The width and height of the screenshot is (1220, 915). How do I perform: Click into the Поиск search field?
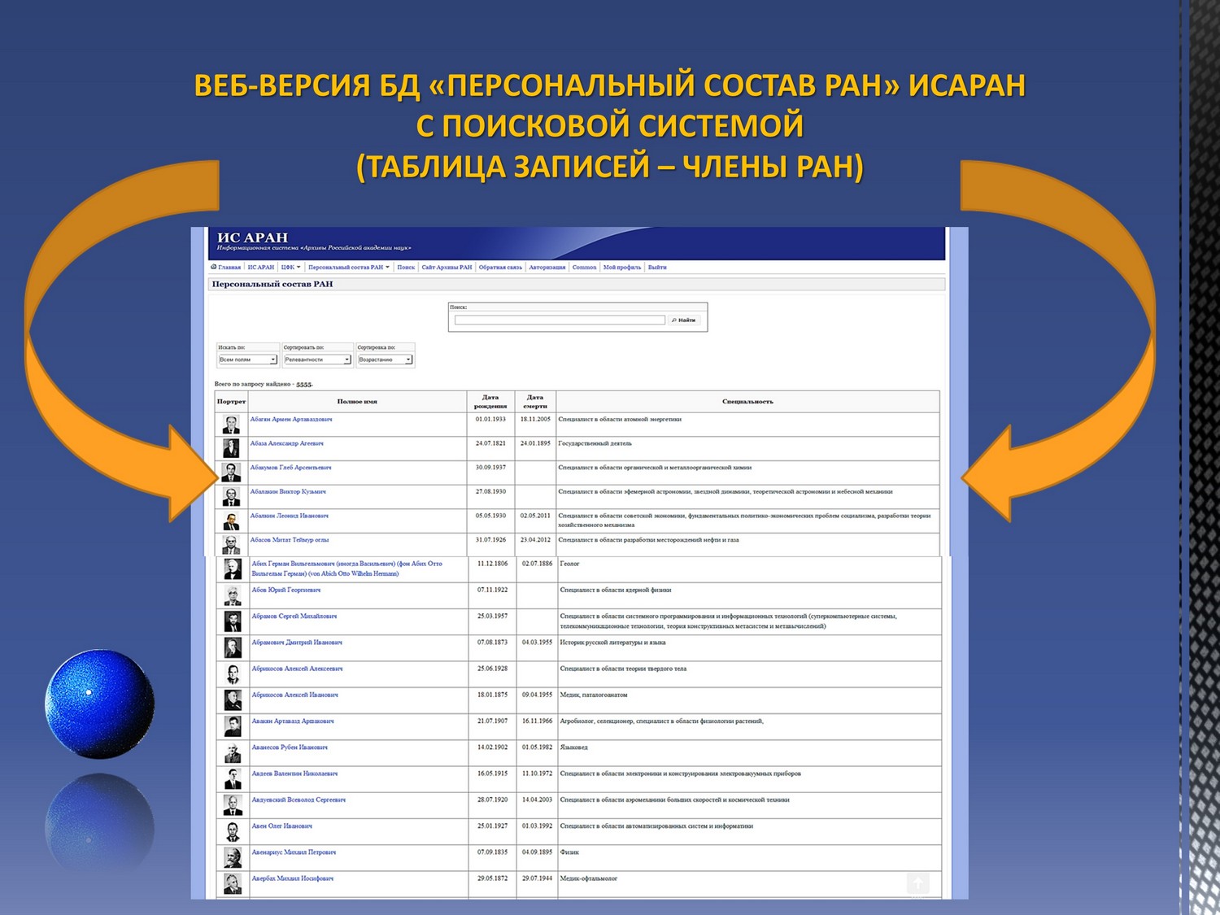coord(560,320)
